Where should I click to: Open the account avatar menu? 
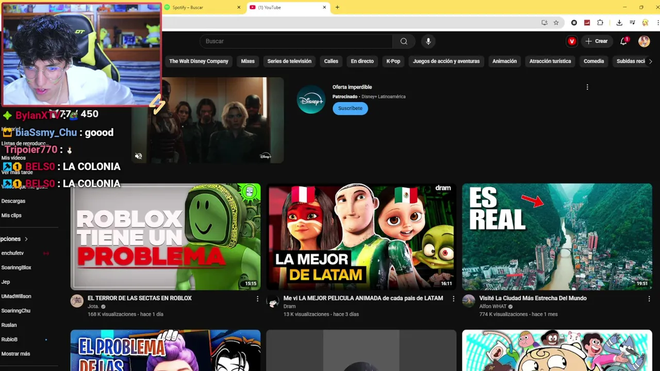[x=644, y=41]
